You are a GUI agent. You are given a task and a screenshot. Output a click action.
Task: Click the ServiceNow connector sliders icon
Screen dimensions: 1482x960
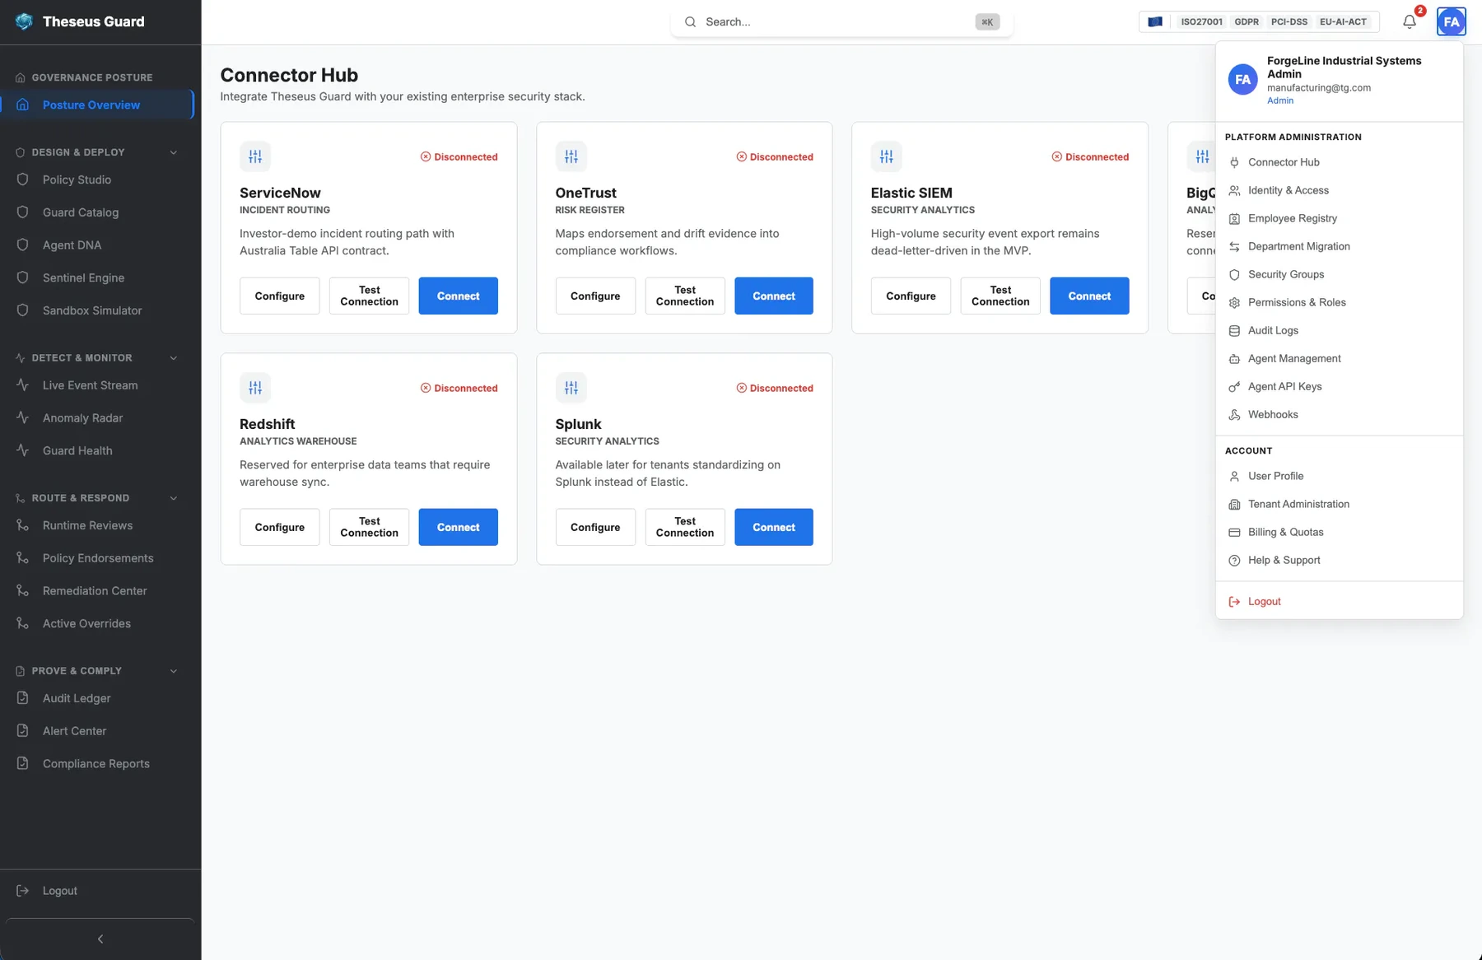255,156
